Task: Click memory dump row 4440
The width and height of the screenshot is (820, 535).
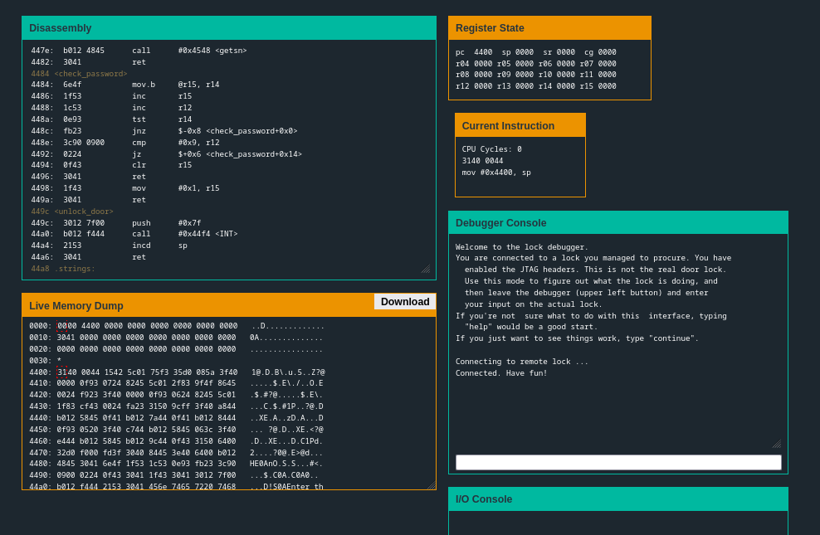Action: (176, 418)
